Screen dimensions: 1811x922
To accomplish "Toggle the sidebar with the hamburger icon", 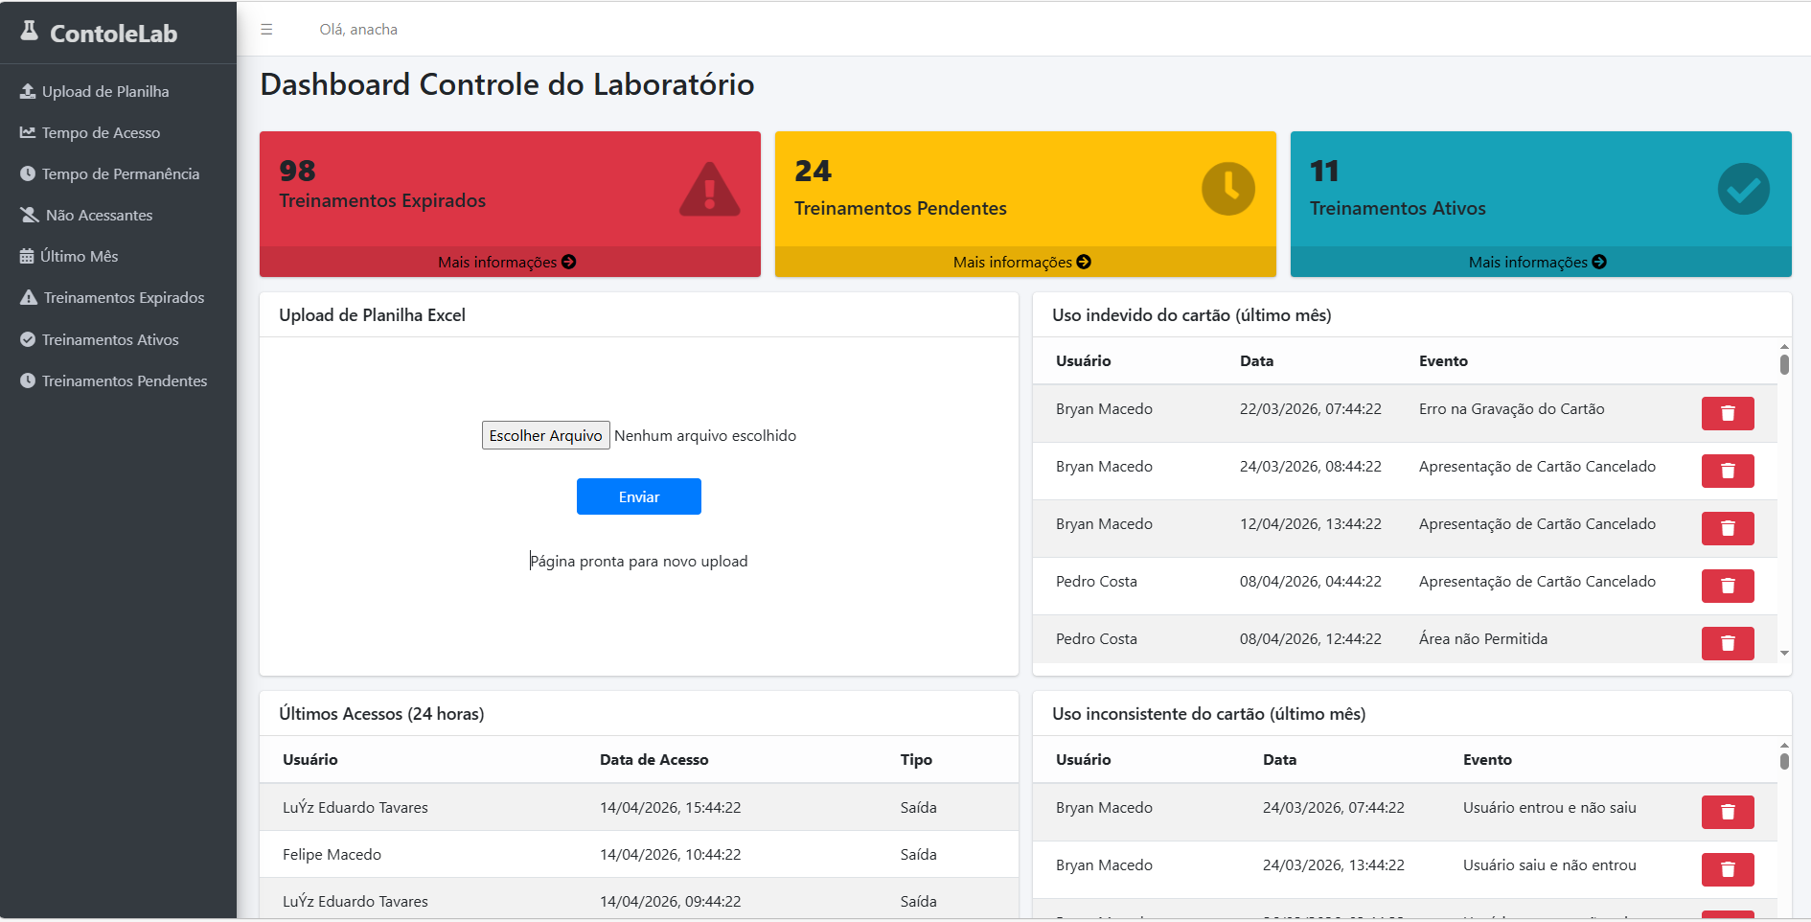I will tap(266, 29).
